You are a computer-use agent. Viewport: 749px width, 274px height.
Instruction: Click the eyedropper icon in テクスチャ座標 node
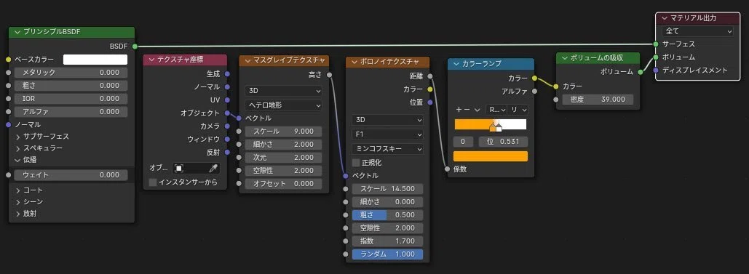(213, 168)
